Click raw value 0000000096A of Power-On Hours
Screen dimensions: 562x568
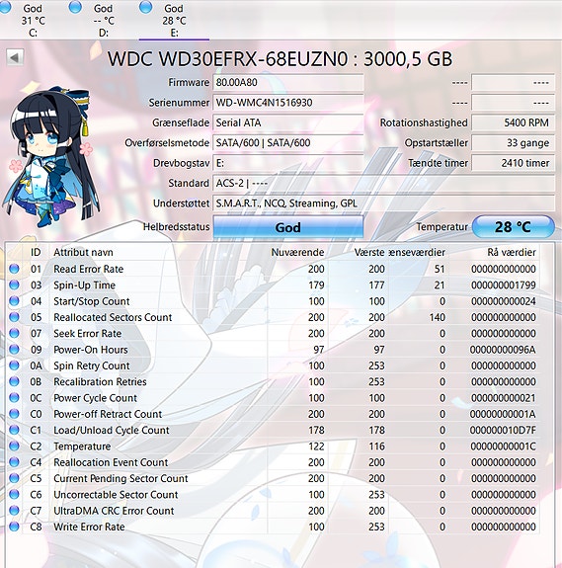[503, 350]
